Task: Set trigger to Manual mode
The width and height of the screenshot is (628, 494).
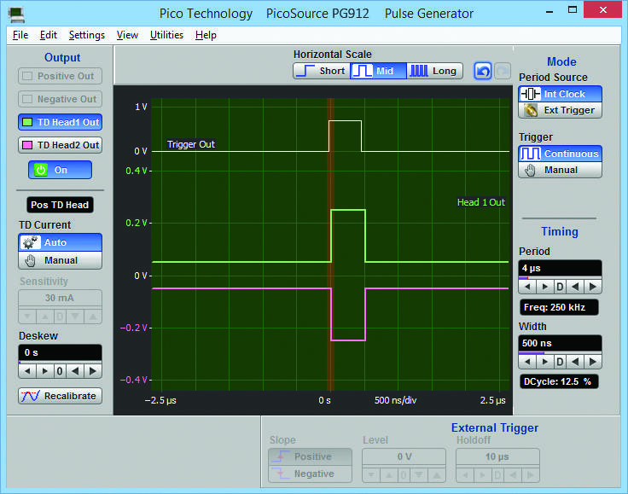Action: click(x=560, y=170)
